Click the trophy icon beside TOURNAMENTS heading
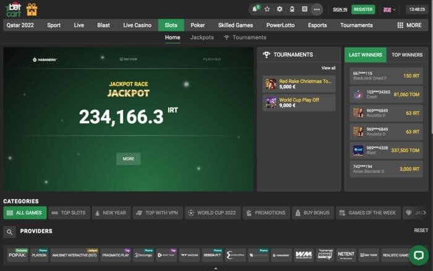 point(267,54)
